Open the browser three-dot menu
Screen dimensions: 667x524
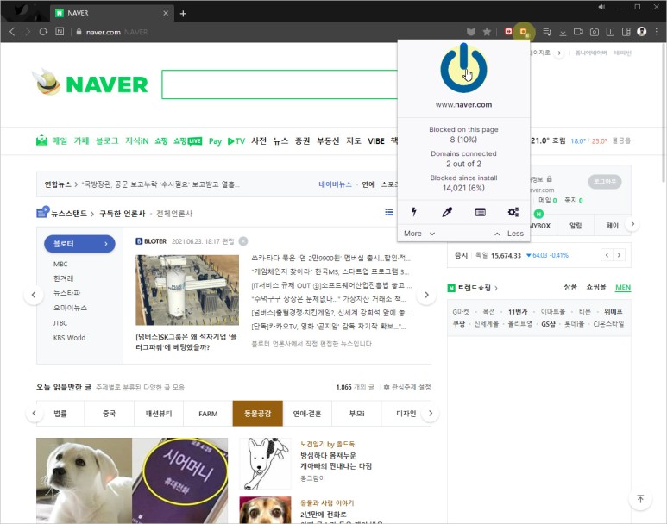[x=657, y=32]
